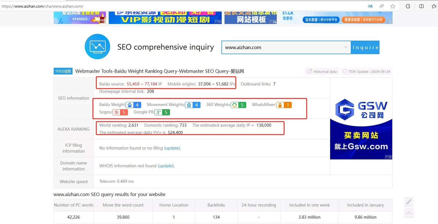Image resolution: width=438 pixels, height=224 pixels.
Task: Click the SEO comprehensive inquiry chart logo
Action: pyautogui.click(x=97, y=47)
